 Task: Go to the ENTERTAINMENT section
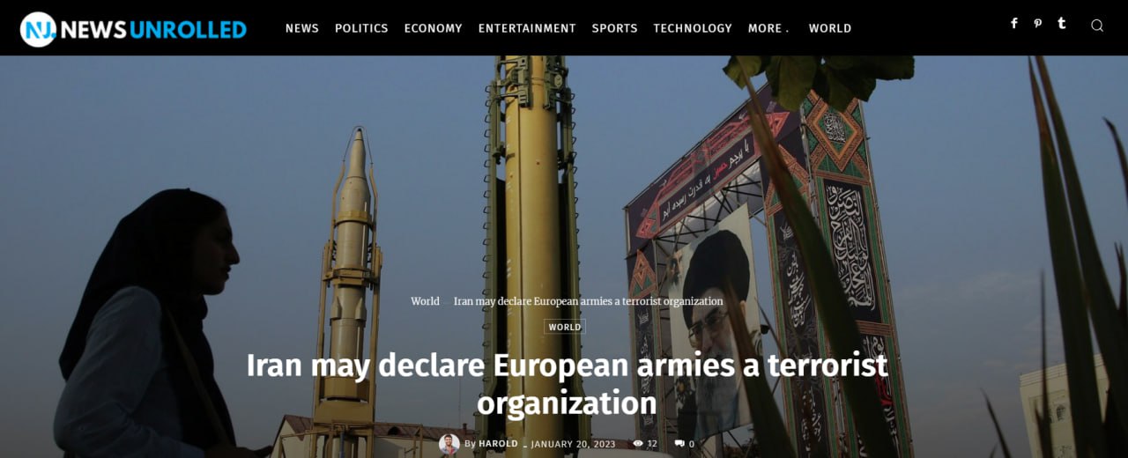(527, 28)
